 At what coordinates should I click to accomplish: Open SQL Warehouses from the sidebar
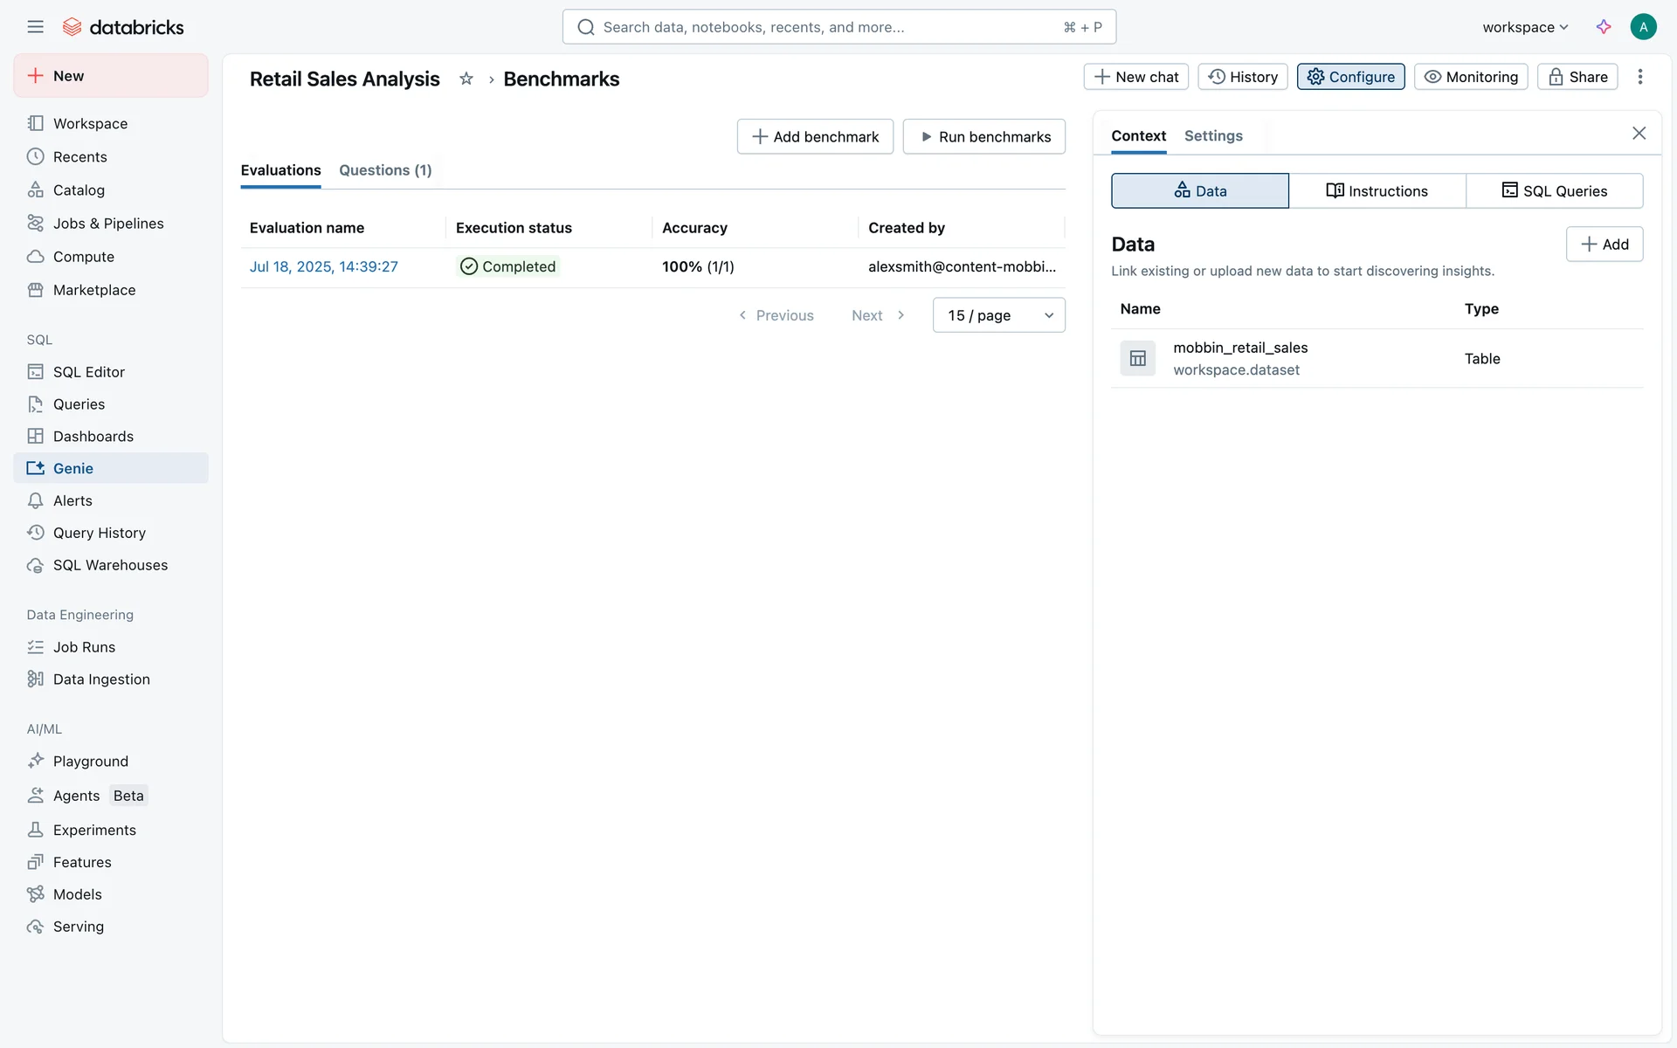click(110, 565)
